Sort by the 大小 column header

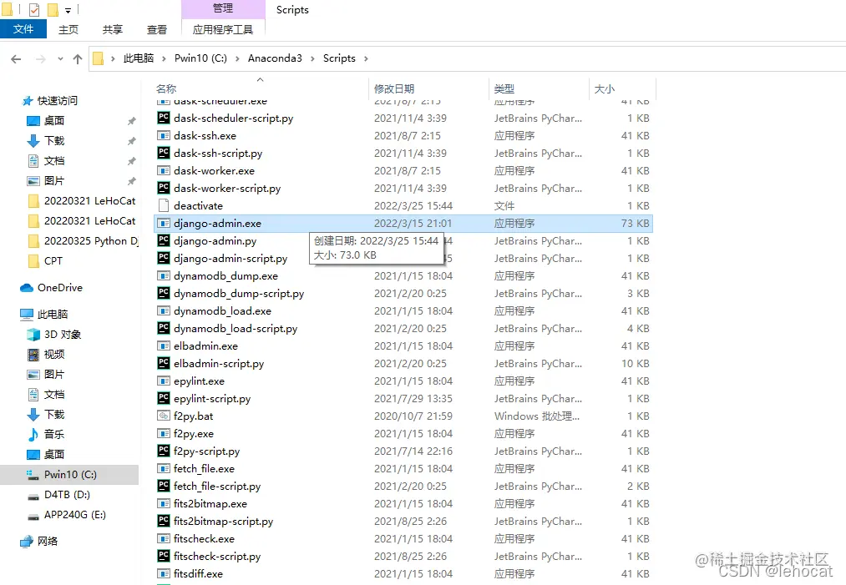[605, 89]
